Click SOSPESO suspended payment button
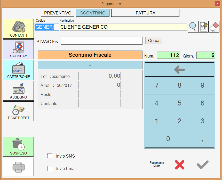The image size is (222, 180). pos(18,147)
